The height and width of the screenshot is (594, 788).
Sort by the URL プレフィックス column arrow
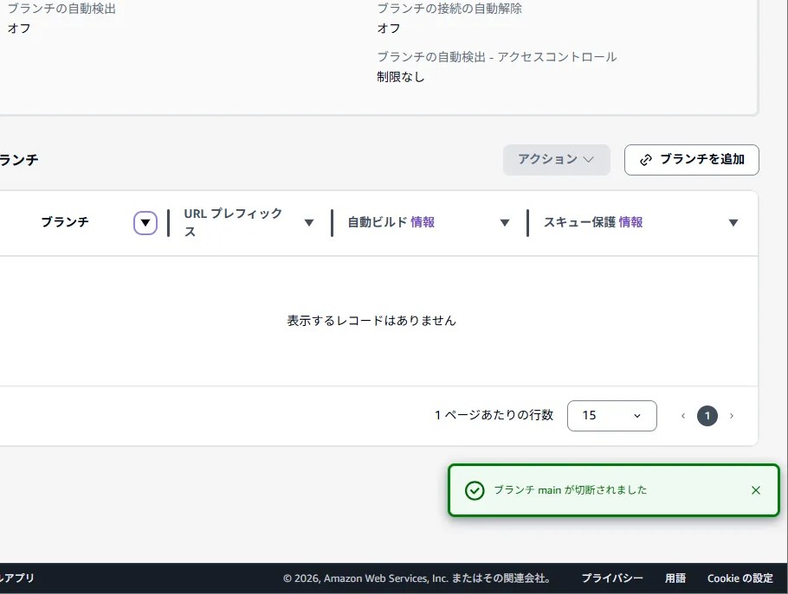click(x=309, y=223)
